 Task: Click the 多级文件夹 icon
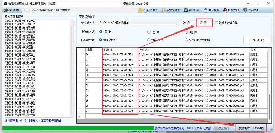click(163, 10)
